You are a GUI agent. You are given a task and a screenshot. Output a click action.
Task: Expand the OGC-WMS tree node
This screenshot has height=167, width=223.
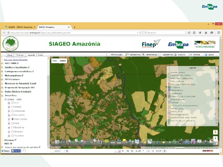(x=2, y=63)
